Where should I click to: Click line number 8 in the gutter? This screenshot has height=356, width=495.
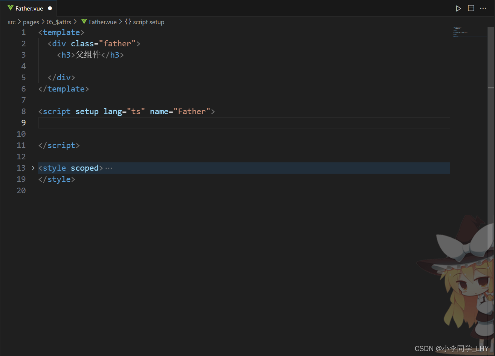(23, 112)
